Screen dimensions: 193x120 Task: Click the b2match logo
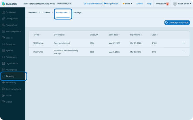click(x=10, y=4)
